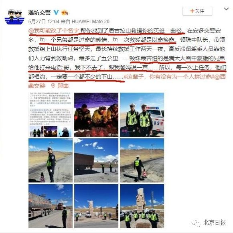
Task: View the two officers by police car
Action: tap(142, 115)
